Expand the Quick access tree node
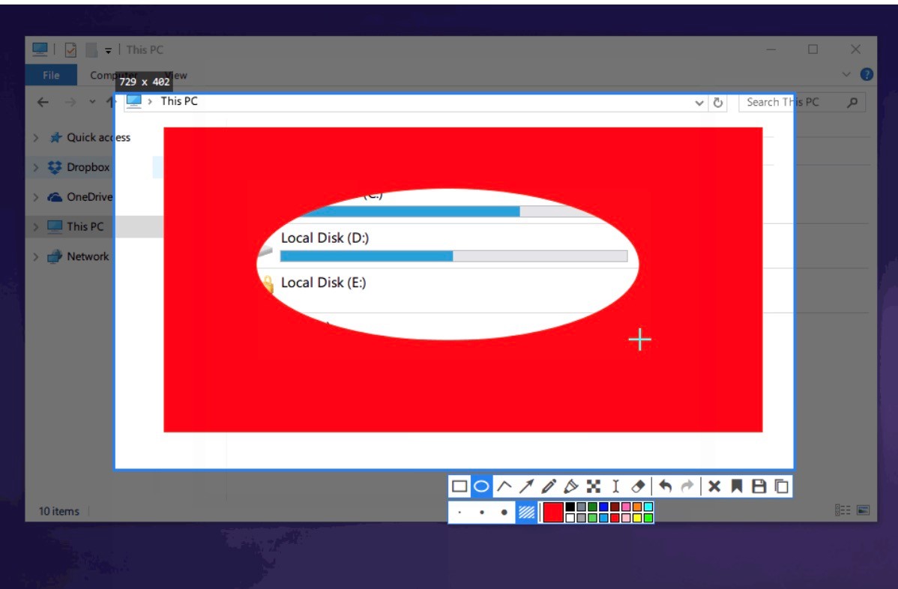Screen dimensions: 898x589 (36, 137)
